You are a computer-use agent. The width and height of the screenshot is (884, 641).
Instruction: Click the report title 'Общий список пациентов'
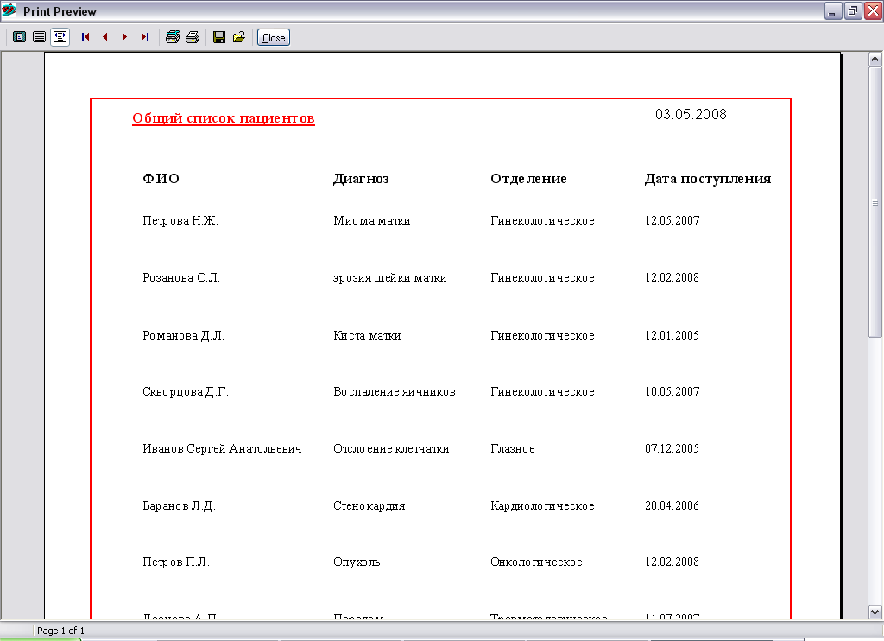coord(224,118)
